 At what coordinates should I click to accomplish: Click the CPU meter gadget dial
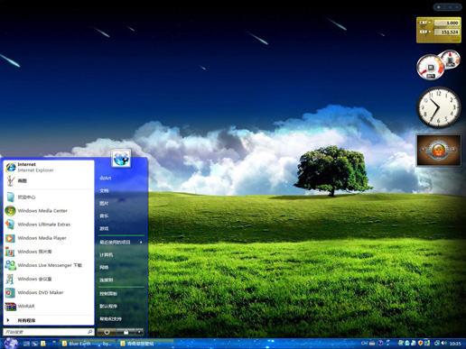(x=430, y=68)
